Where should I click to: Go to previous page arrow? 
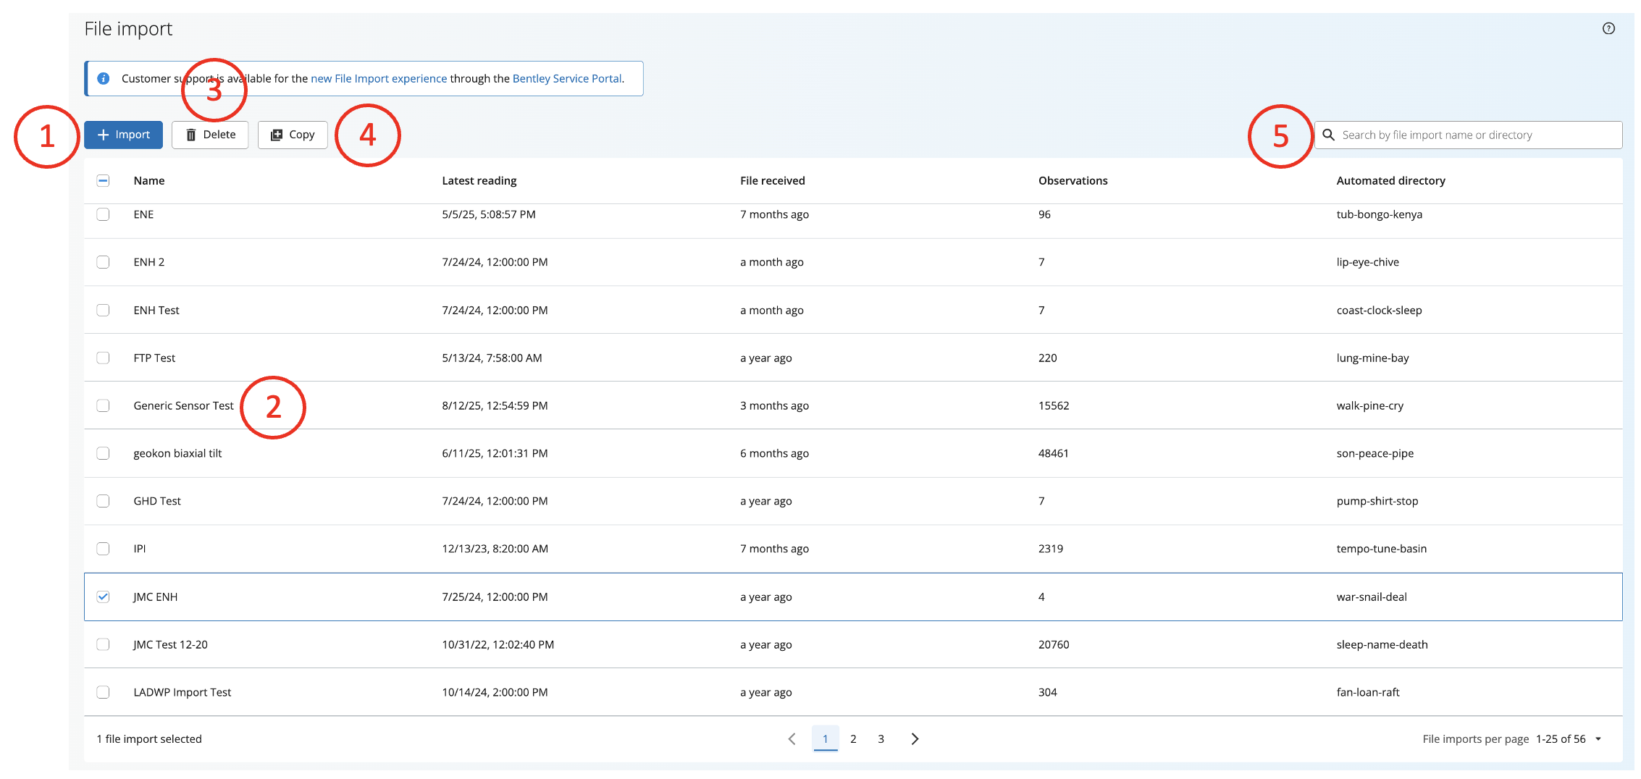click(x=792, y=739)
